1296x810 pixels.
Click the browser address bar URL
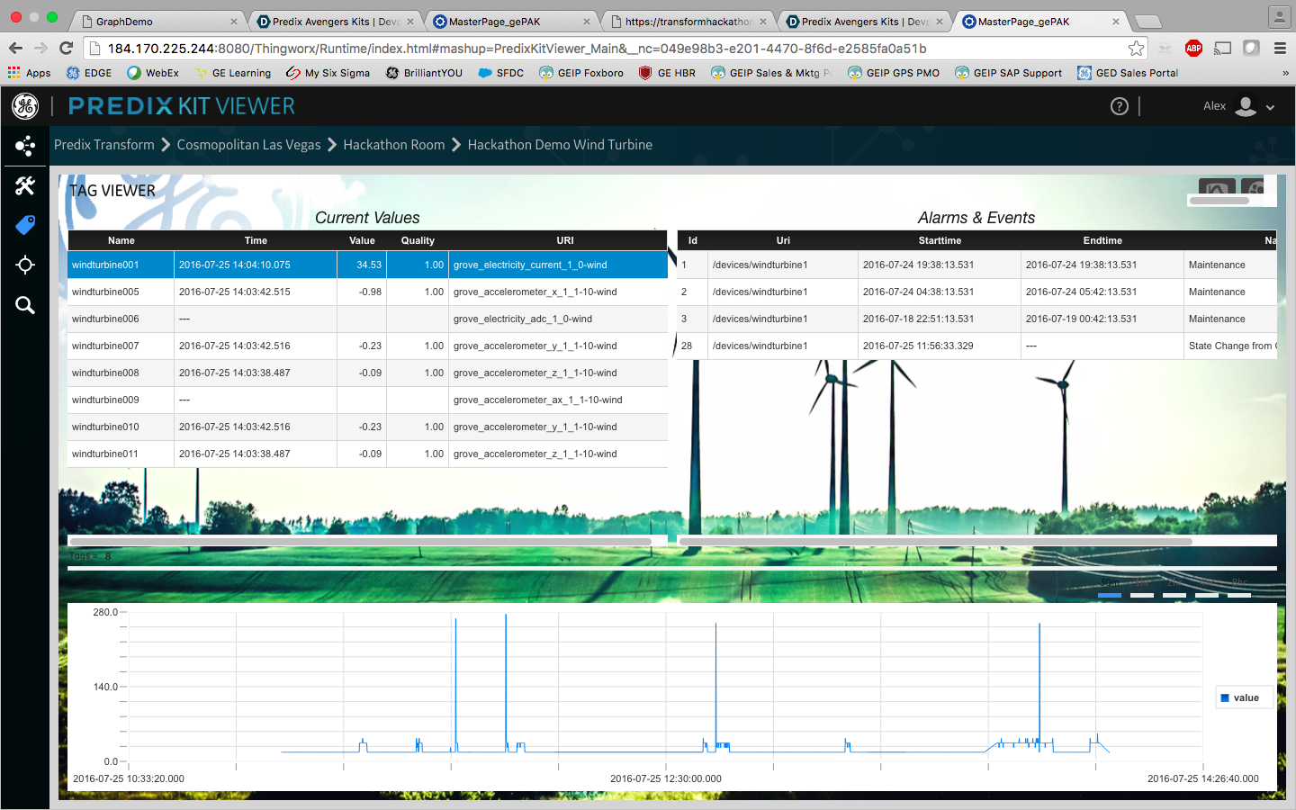pyautogui.click(x=517, y=49)
